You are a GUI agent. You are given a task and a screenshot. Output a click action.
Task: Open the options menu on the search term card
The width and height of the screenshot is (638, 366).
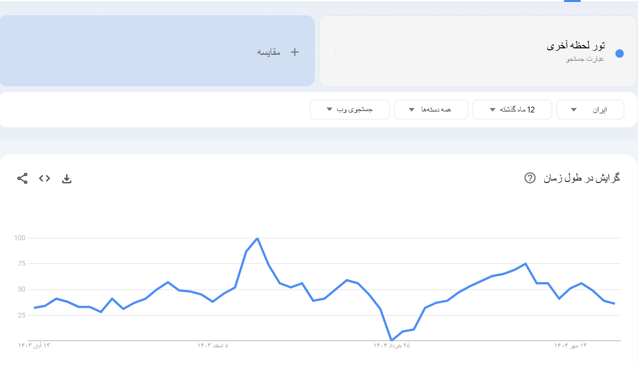[x=335, y=51]
